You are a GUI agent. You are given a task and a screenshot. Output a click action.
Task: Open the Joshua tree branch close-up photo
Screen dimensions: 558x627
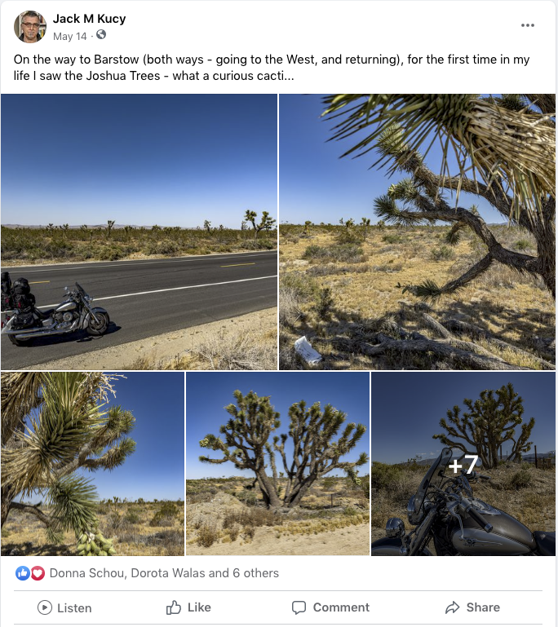[x=417, y=232]
